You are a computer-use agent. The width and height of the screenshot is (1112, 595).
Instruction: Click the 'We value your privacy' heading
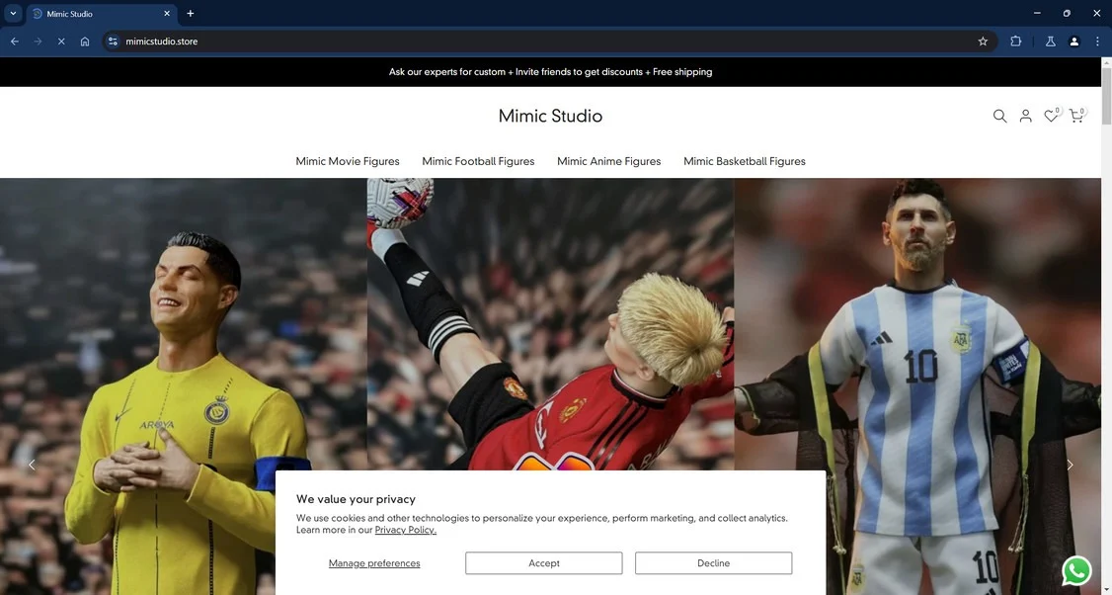[356, 499]
